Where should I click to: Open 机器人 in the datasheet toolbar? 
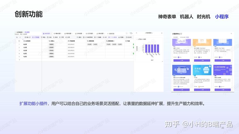click(x=121, y=37)
